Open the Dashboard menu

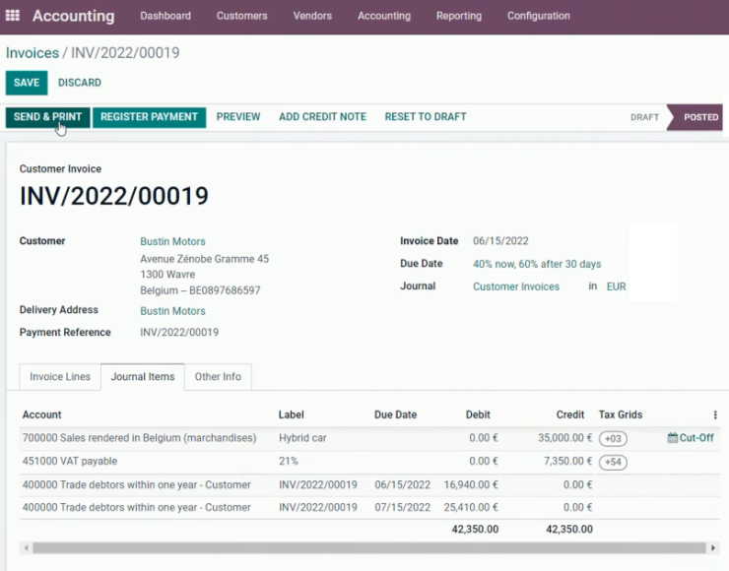pyautogui.click(x=166, y=16)
